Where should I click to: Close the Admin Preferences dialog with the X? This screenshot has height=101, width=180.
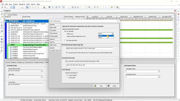[118, 21]
